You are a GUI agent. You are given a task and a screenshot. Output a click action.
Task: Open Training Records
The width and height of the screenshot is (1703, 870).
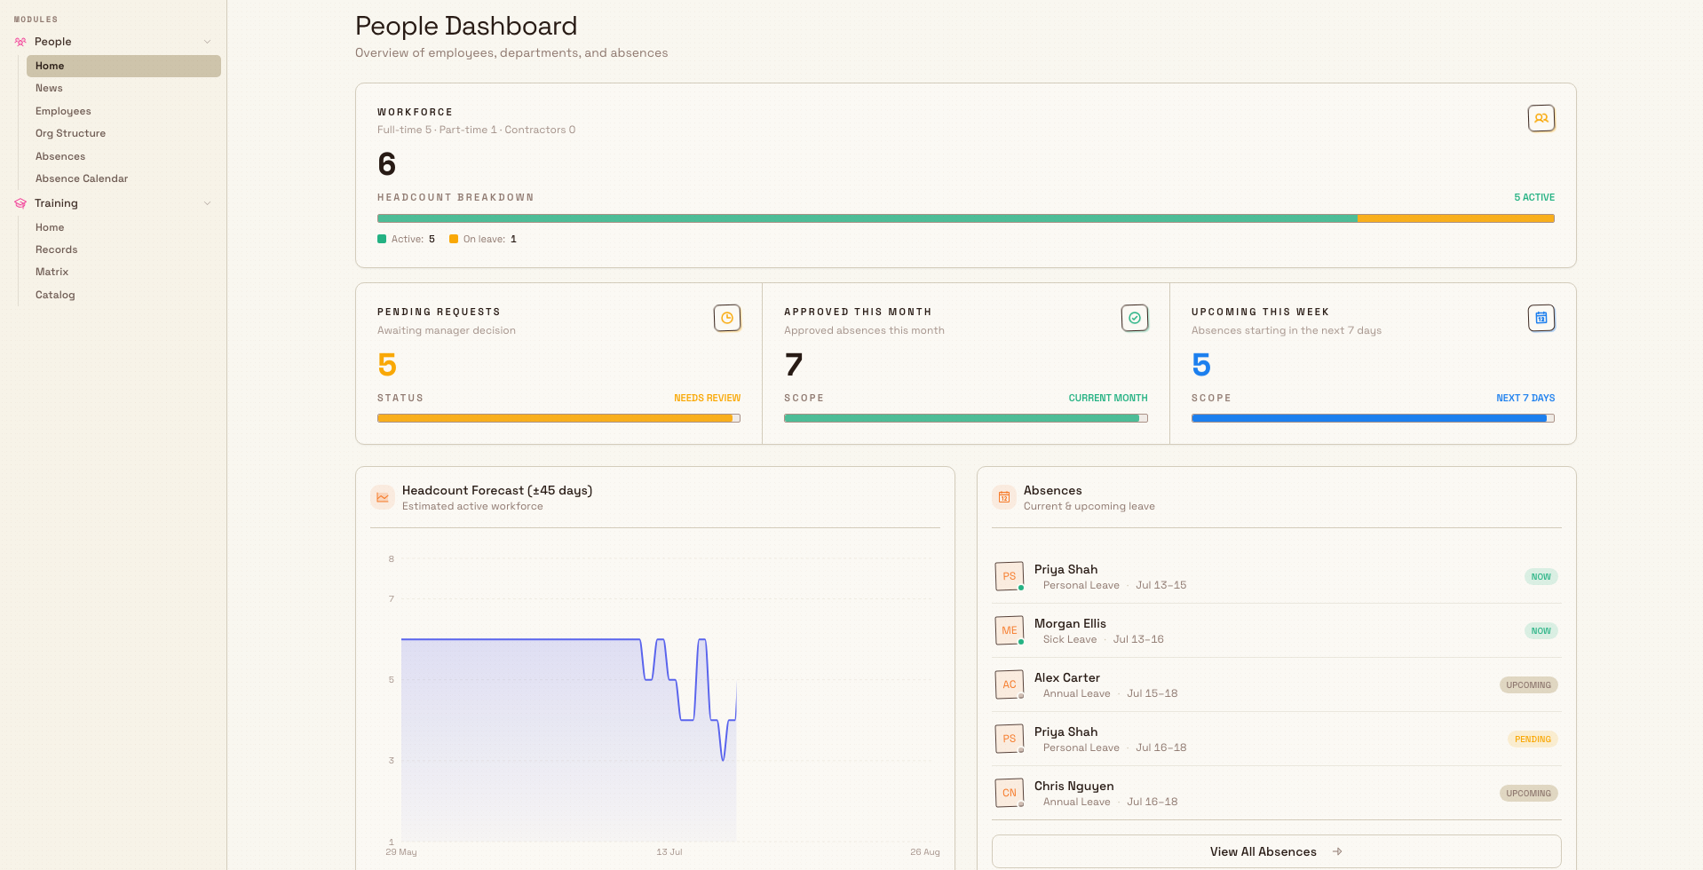(123, 249)
